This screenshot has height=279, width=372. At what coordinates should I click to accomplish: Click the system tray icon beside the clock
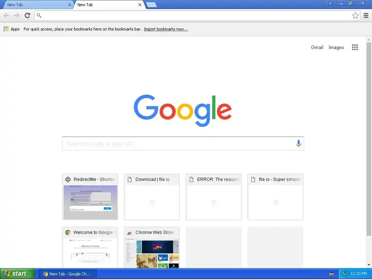[x=344, y=274]
